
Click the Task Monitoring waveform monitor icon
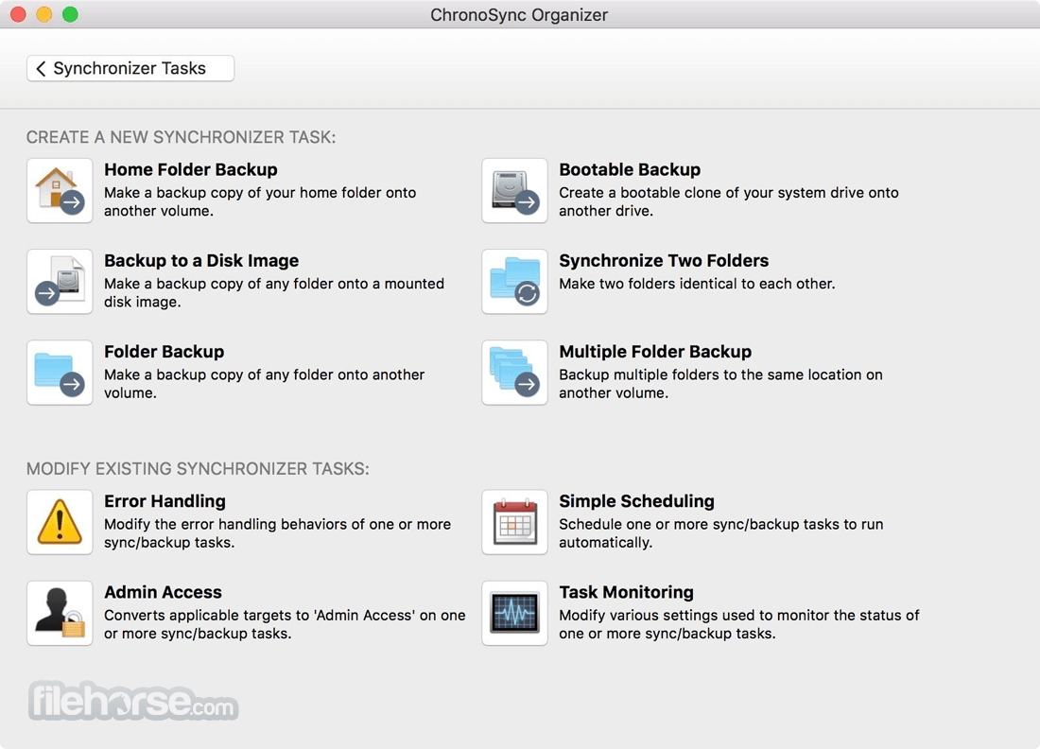pyautogui.click(x=514, y=613)
